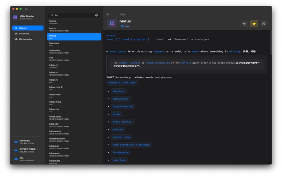The height and width of the screenshot is (176, 282).
Task: Follow the 'production' link in example
Action: coord(163,63)
